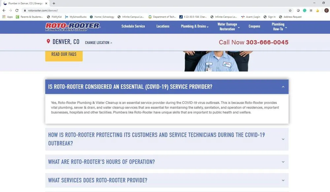
Task: Open the Water Damage Restoration menu
Action: coord(228,27)
